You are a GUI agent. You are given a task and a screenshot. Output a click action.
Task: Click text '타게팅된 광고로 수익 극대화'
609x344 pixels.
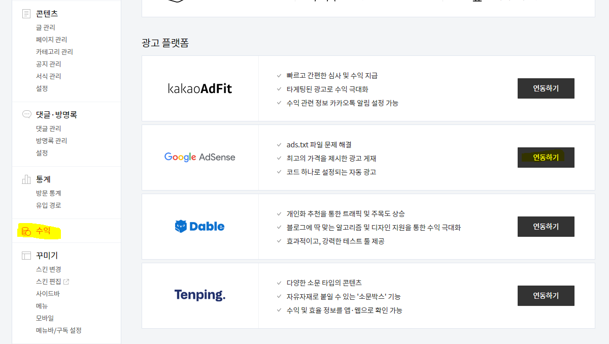pos(327,89)
